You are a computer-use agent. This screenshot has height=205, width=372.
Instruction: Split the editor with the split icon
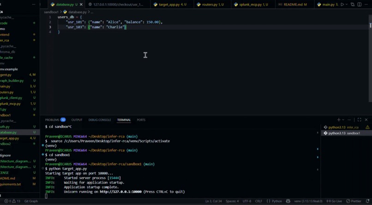(x=360, y=5)
